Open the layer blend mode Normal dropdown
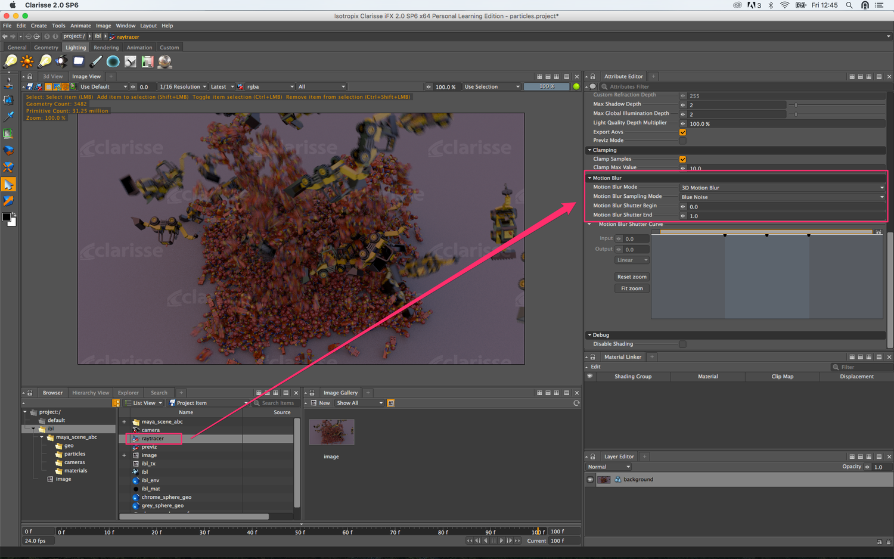The image size is (894, 559). (x=609, y=467)
